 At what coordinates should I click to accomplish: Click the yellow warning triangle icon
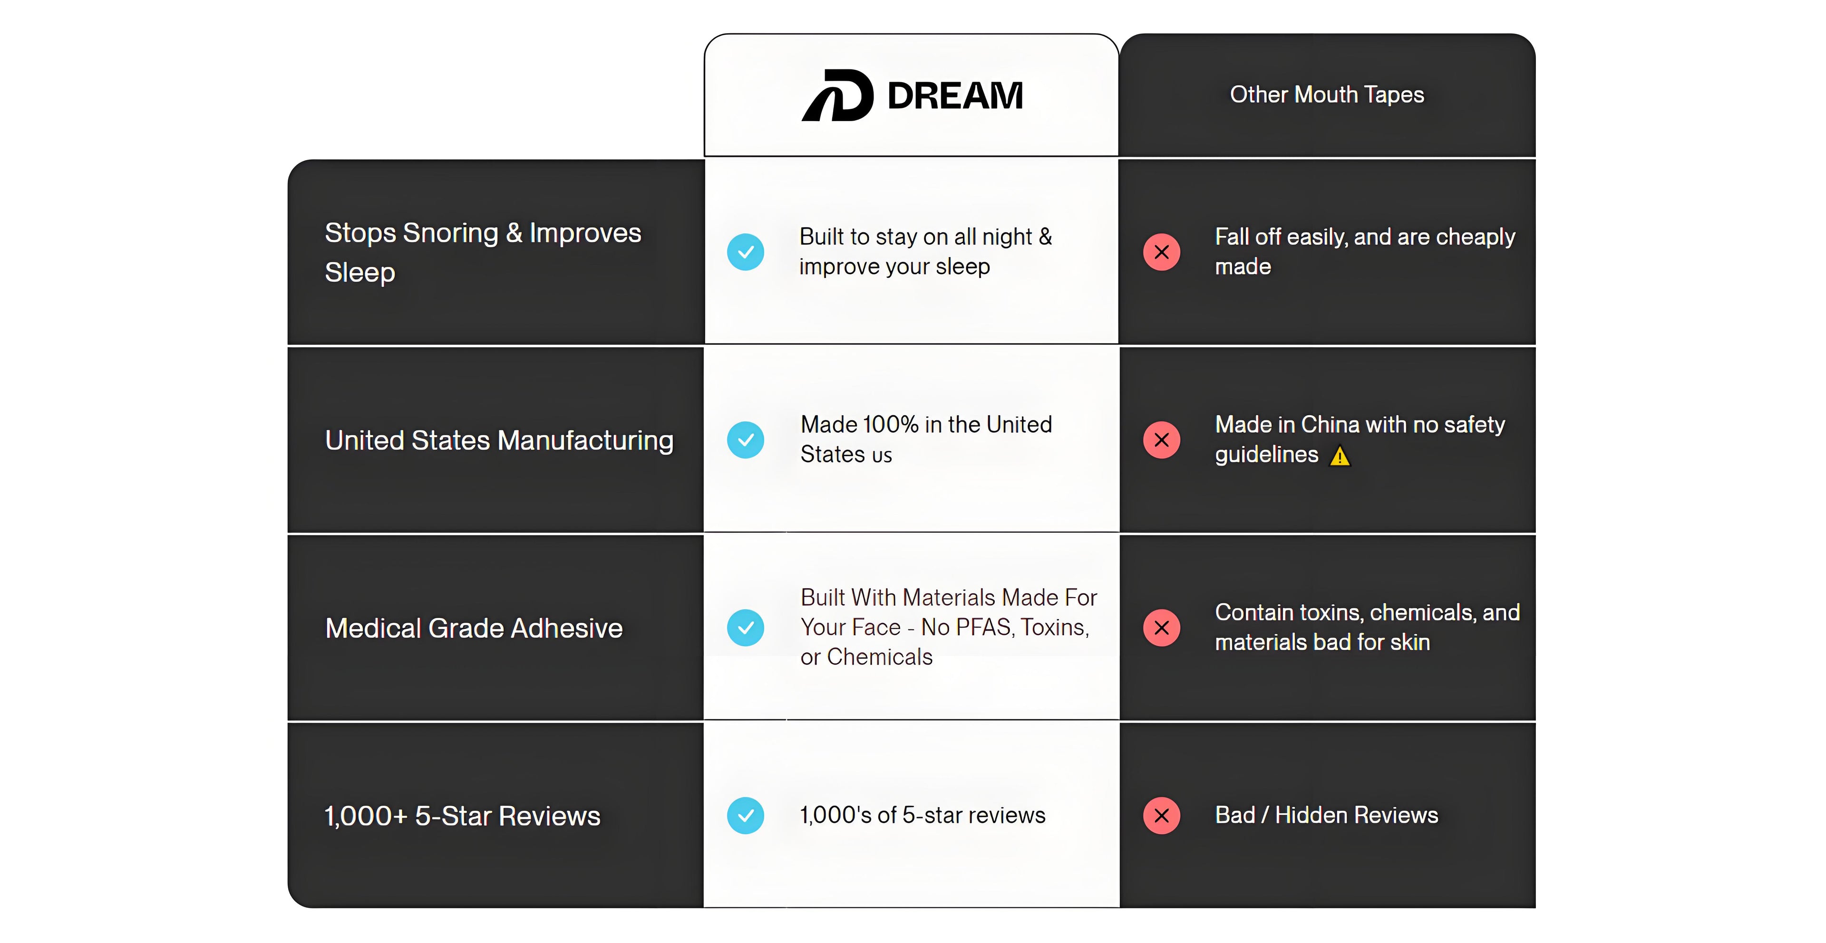pos(1340,456)
